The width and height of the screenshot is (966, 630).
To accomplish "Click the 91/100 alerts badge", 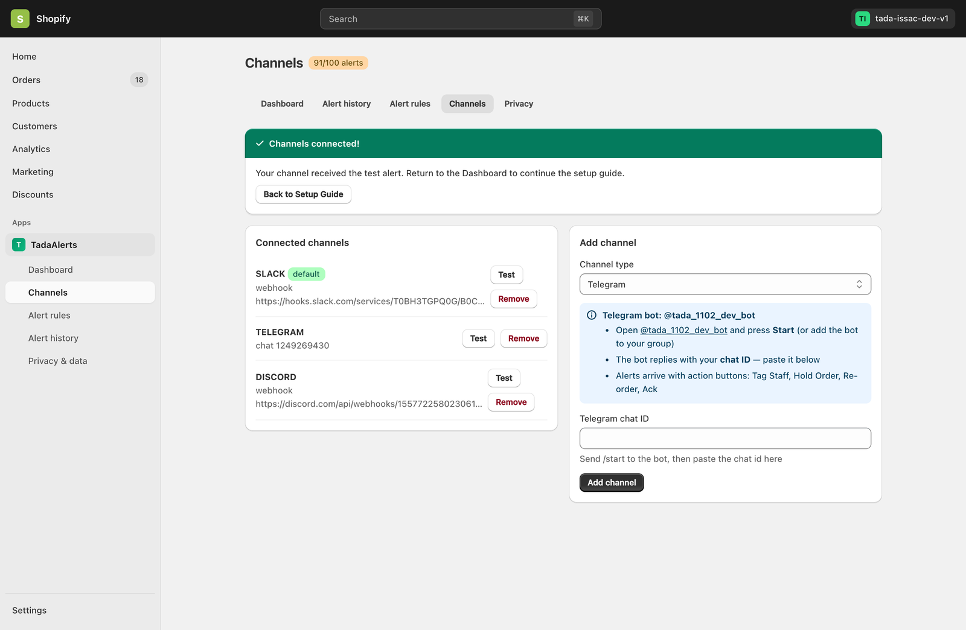I will pyautogui.click(x=338, y=63).
